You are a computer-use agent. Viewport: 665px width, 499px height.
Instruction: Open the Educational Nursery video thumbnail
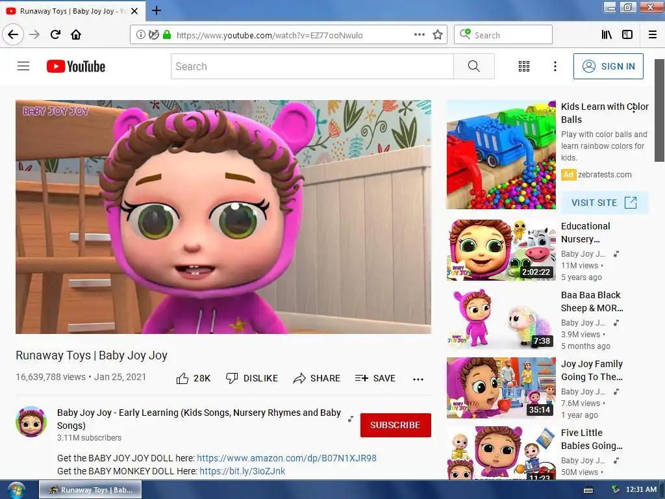[501, 250]
